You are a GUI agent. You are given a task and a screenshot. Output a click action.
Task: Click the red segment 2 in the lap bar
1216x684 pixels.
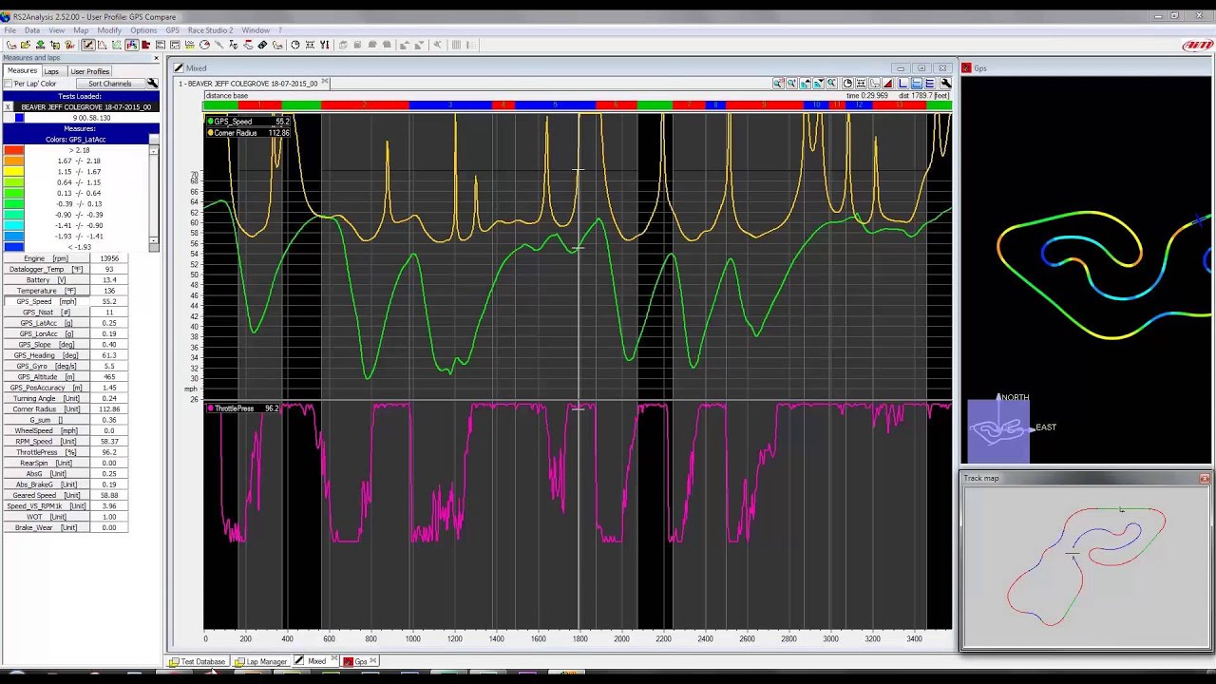pos(366,104)
